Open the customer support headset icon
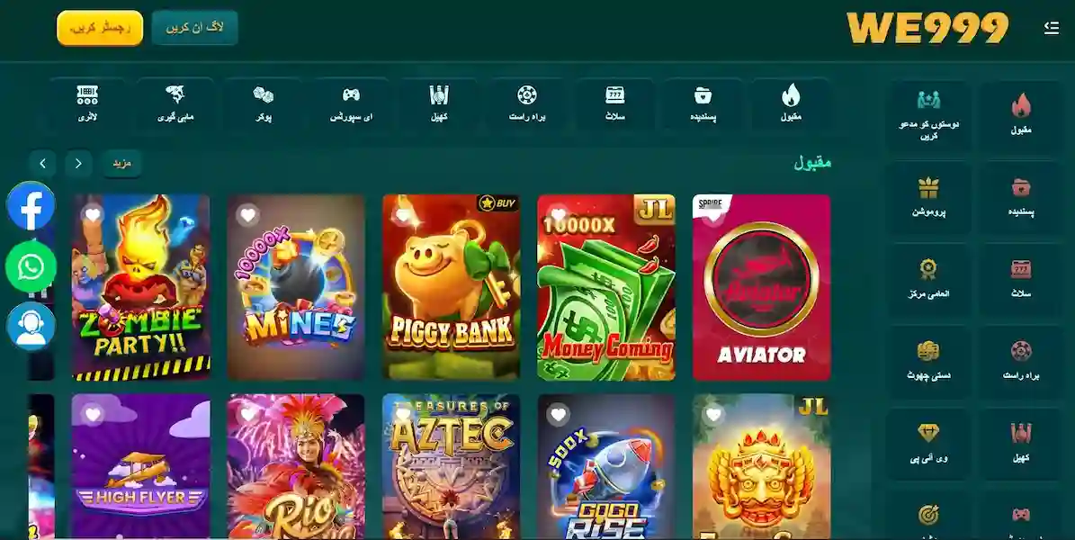The image size is (1075, 540). (x=31, y=327)
